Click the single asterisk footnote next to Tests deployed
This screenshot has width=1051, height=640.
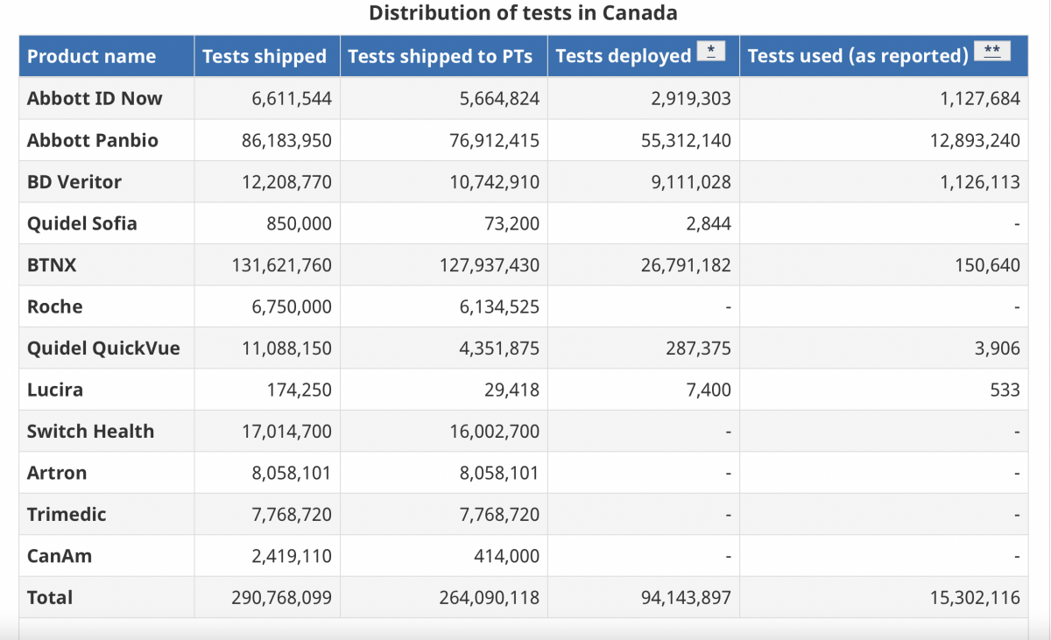710,52
